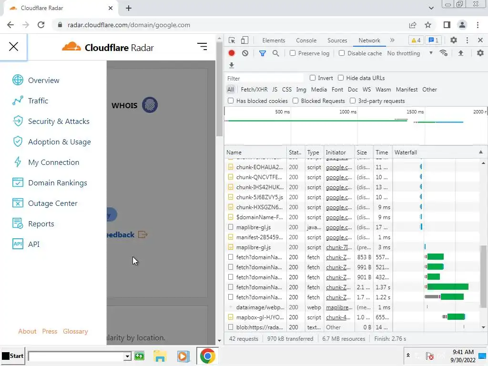Open Reports icon
488x366 pixels.
(x=18, y=224)
